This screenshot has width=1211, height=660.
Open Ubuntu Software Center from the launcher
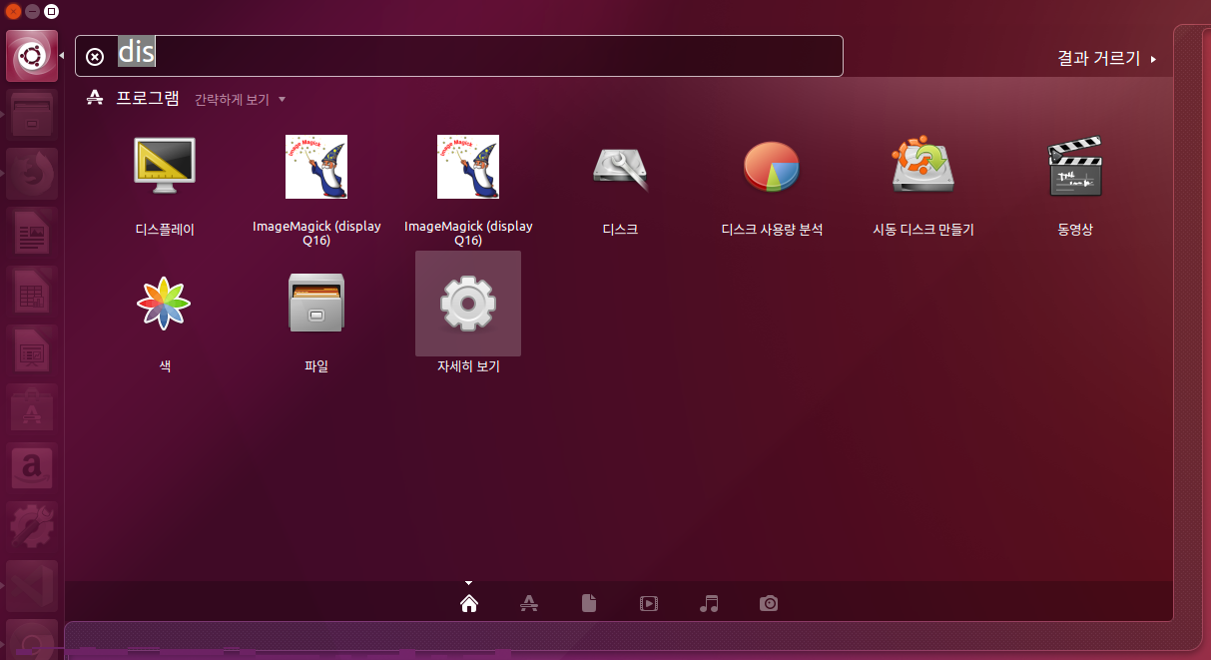pyautogui.click(x=32, y=409)
